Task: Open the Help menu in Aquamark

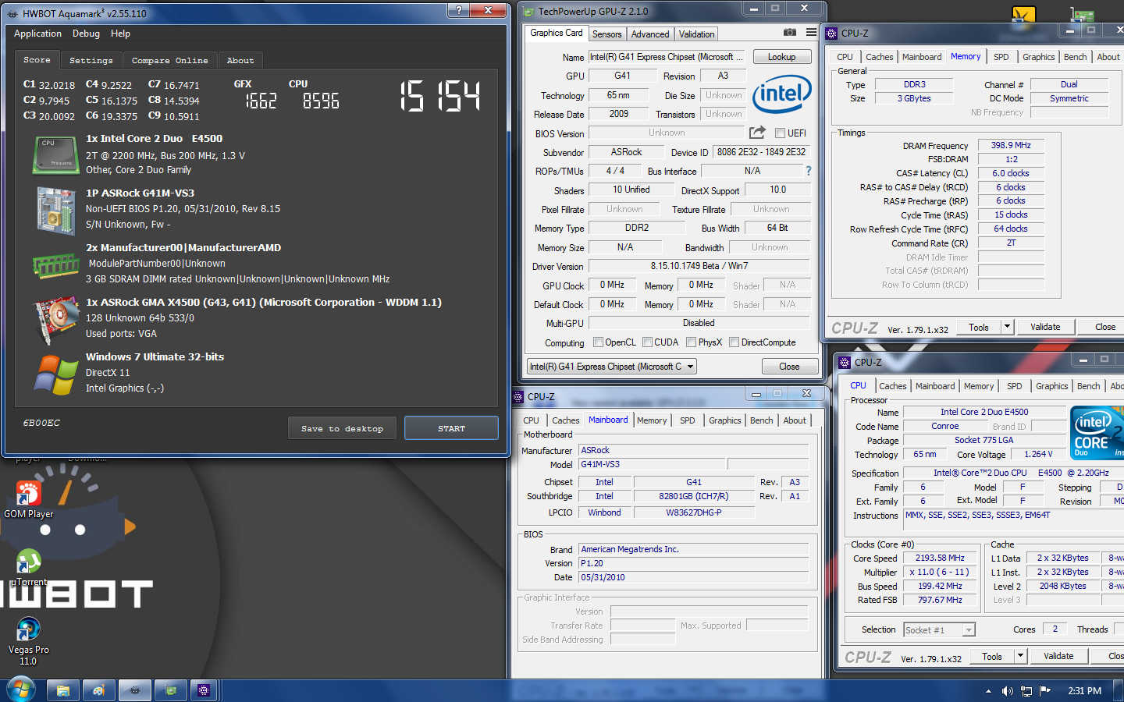Action: (x=120, y=34)
